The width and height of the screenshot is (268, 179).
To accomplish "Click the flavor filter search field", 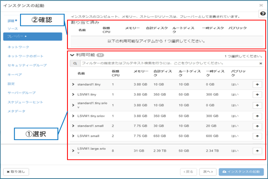I will click(165, 64).
